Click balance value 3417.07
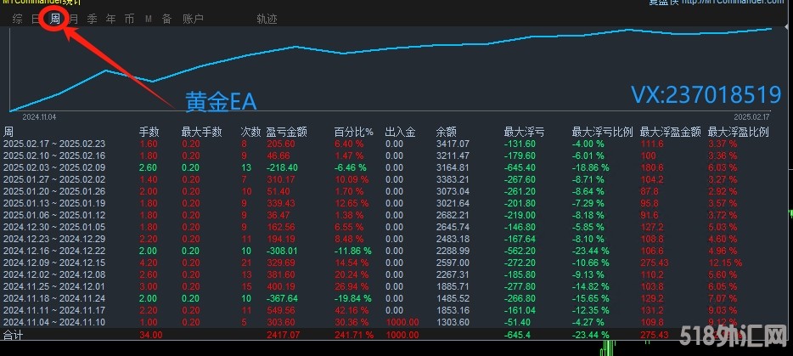This screenshot has height=356, width=793. [453, 144]
